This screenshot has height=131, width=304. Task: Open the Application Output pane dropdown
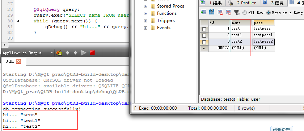click(51, 53)
